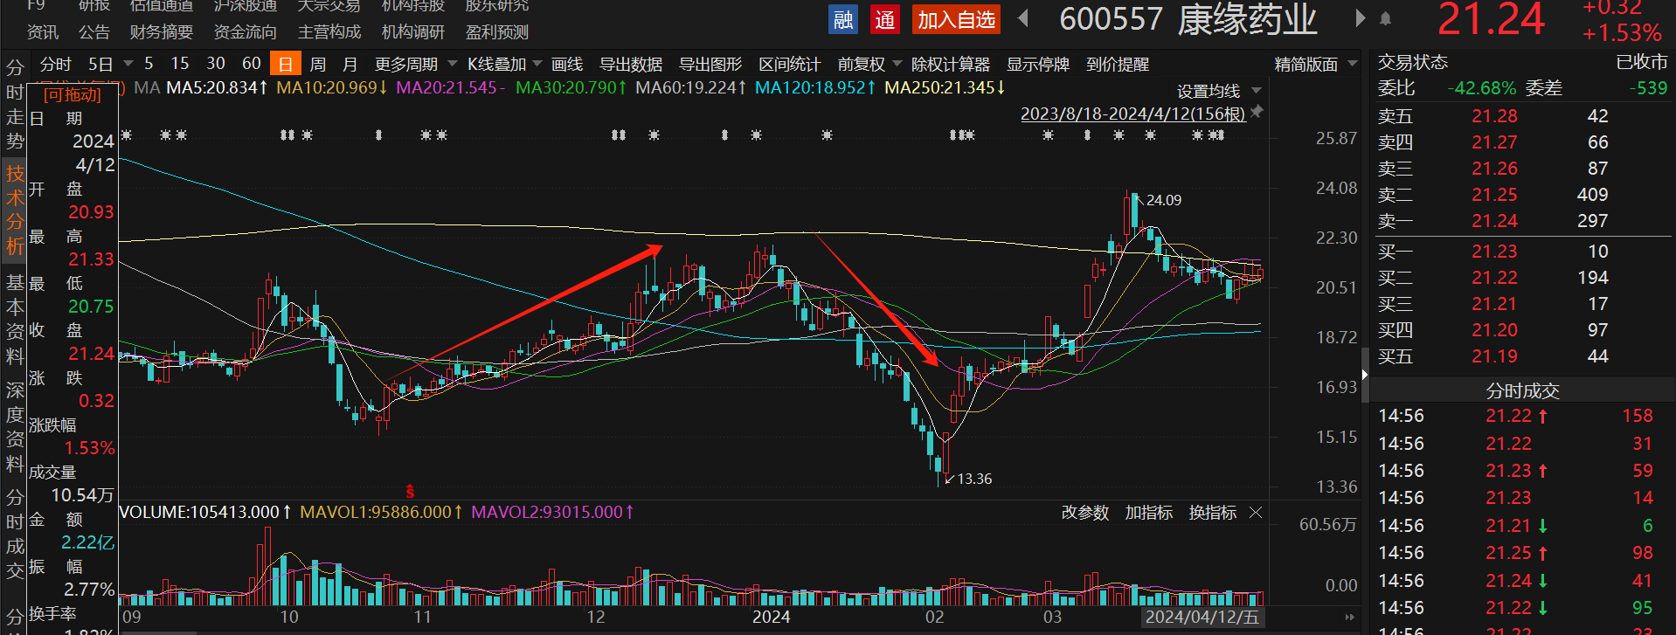Click the [可拖动] header of the data box
The width and height of the screenshot is (1676, 635).
pos(73,94)
